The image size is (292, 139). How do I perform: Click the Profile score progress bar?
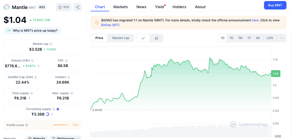(61, 125)
